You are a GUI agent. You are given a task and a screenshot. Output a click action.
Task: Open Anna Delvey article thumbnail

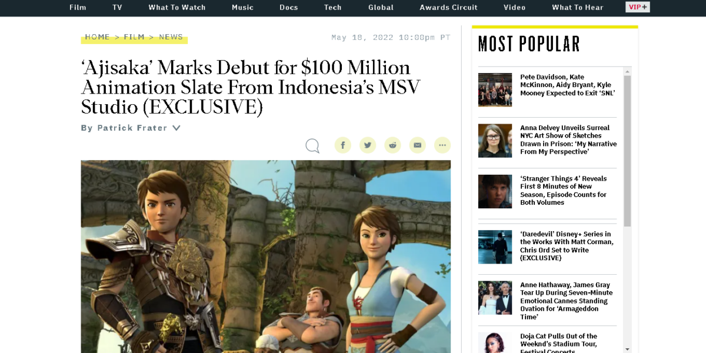pyautogui.click(x=495, y=141)
